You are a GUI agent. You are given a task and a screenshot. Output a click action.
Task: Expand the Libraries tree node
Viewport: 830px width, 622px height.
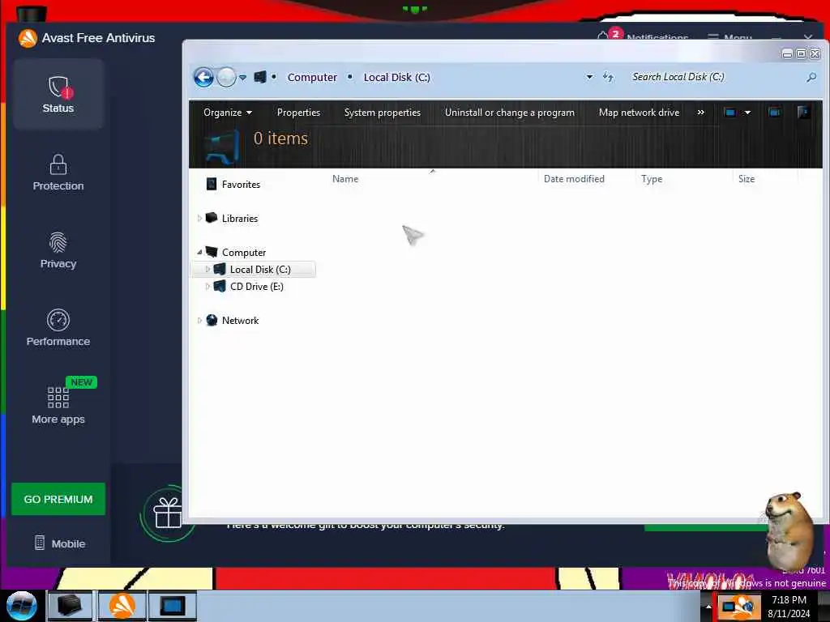coord(199,219)
